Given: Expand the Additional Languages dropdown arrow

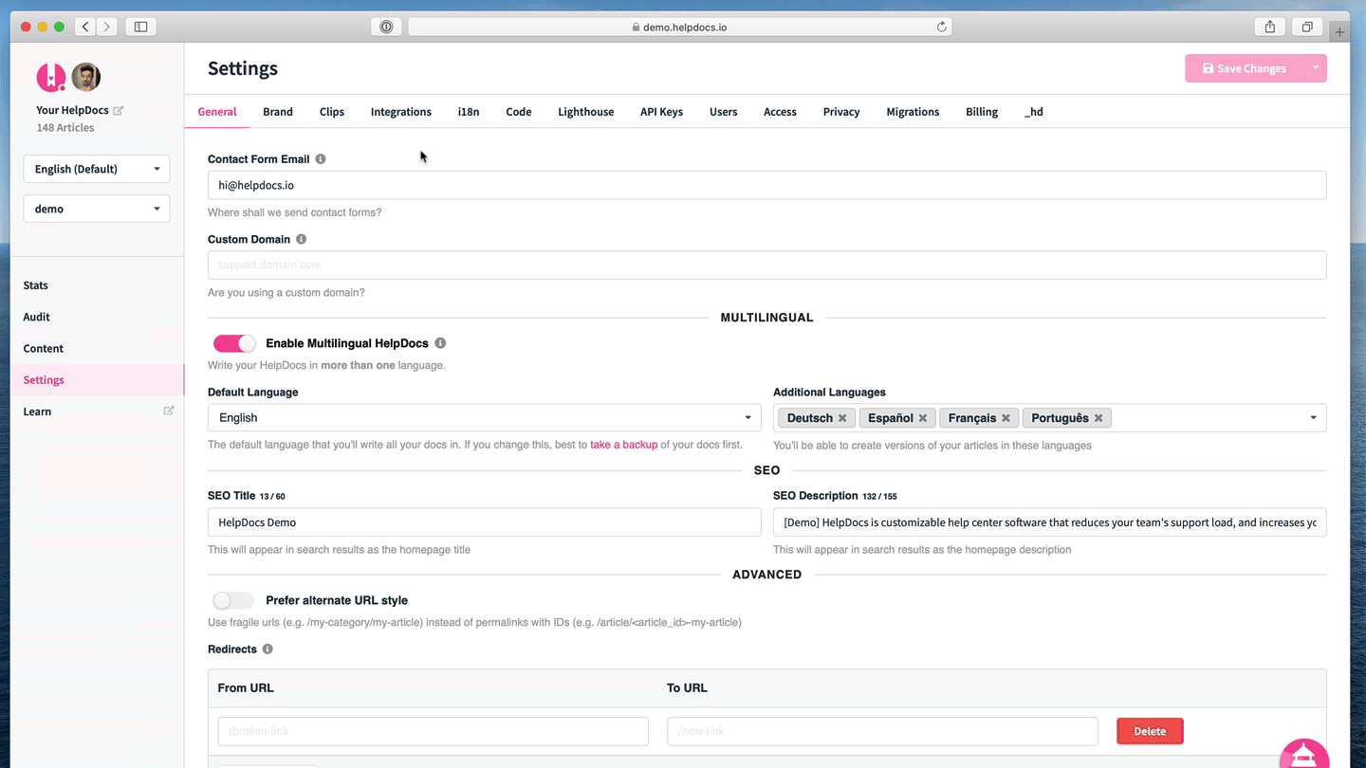Looking at the screenshot, I should tap(1313, 418).
